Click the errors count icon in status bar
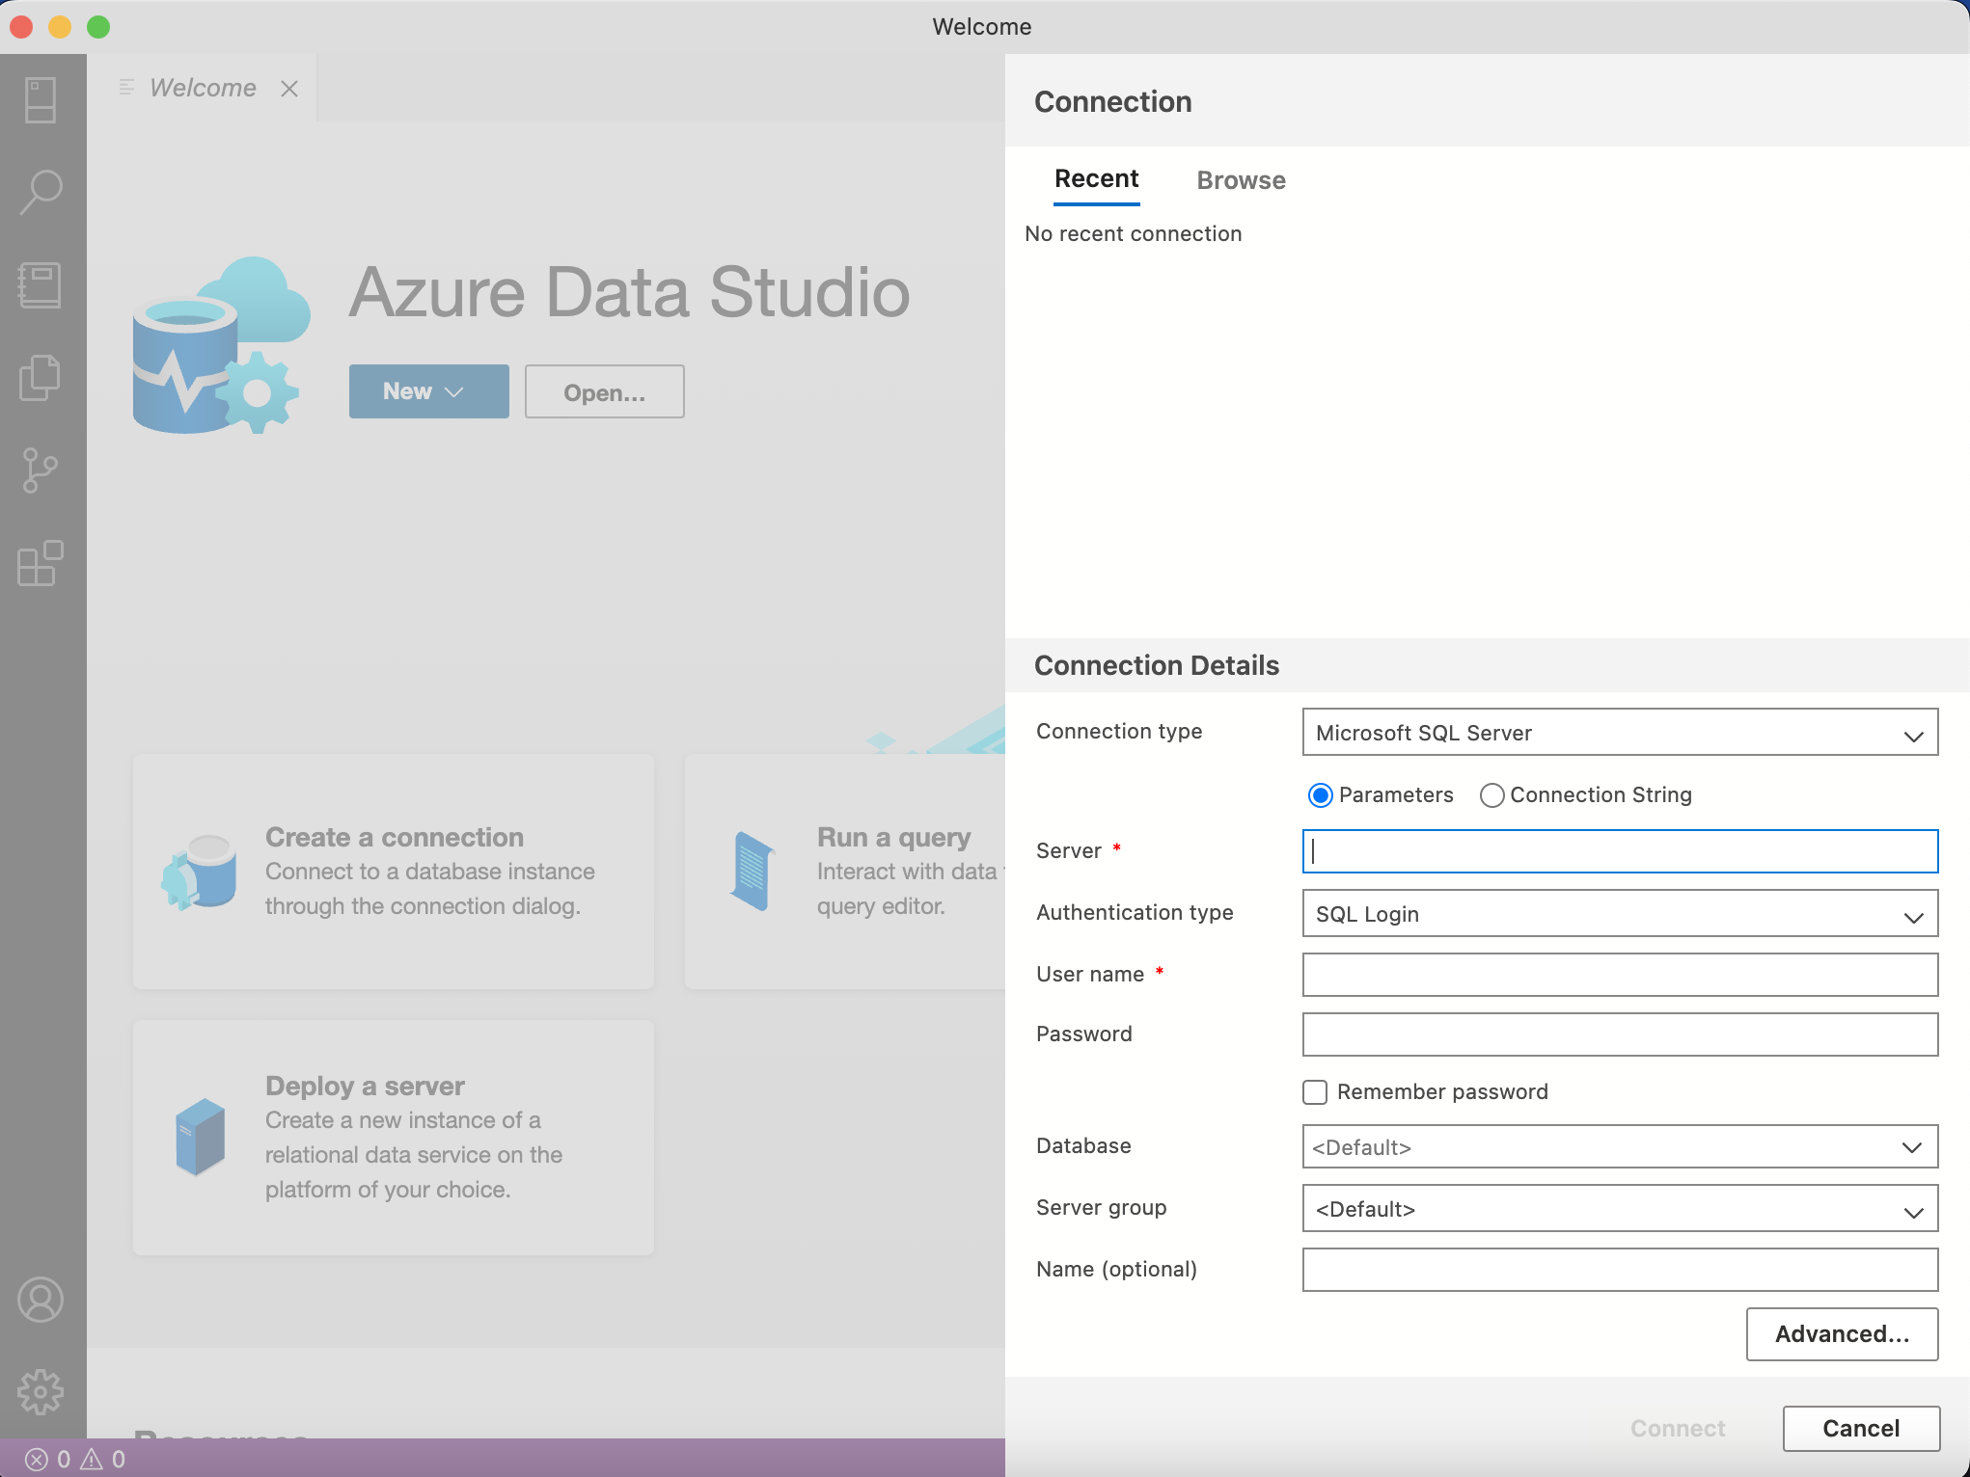Screen dimensions: 1970x1477 (36, 1460)
